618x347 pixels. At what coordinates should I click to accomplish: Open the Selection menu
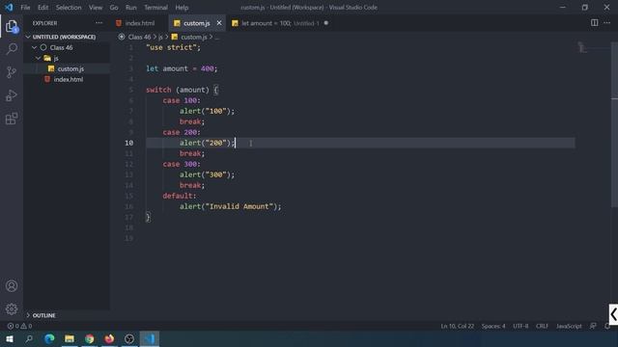[x=69, y=8]
